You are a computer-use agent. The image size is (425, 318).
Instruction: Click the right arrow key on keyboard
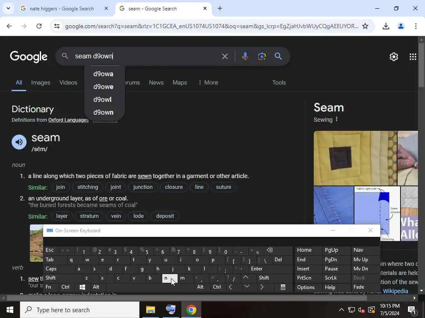pyautogui.click(x=261, y=287)
